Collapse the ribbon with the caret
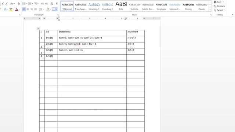Viewport: 235px width, 132px height. [x=232, y=15]
